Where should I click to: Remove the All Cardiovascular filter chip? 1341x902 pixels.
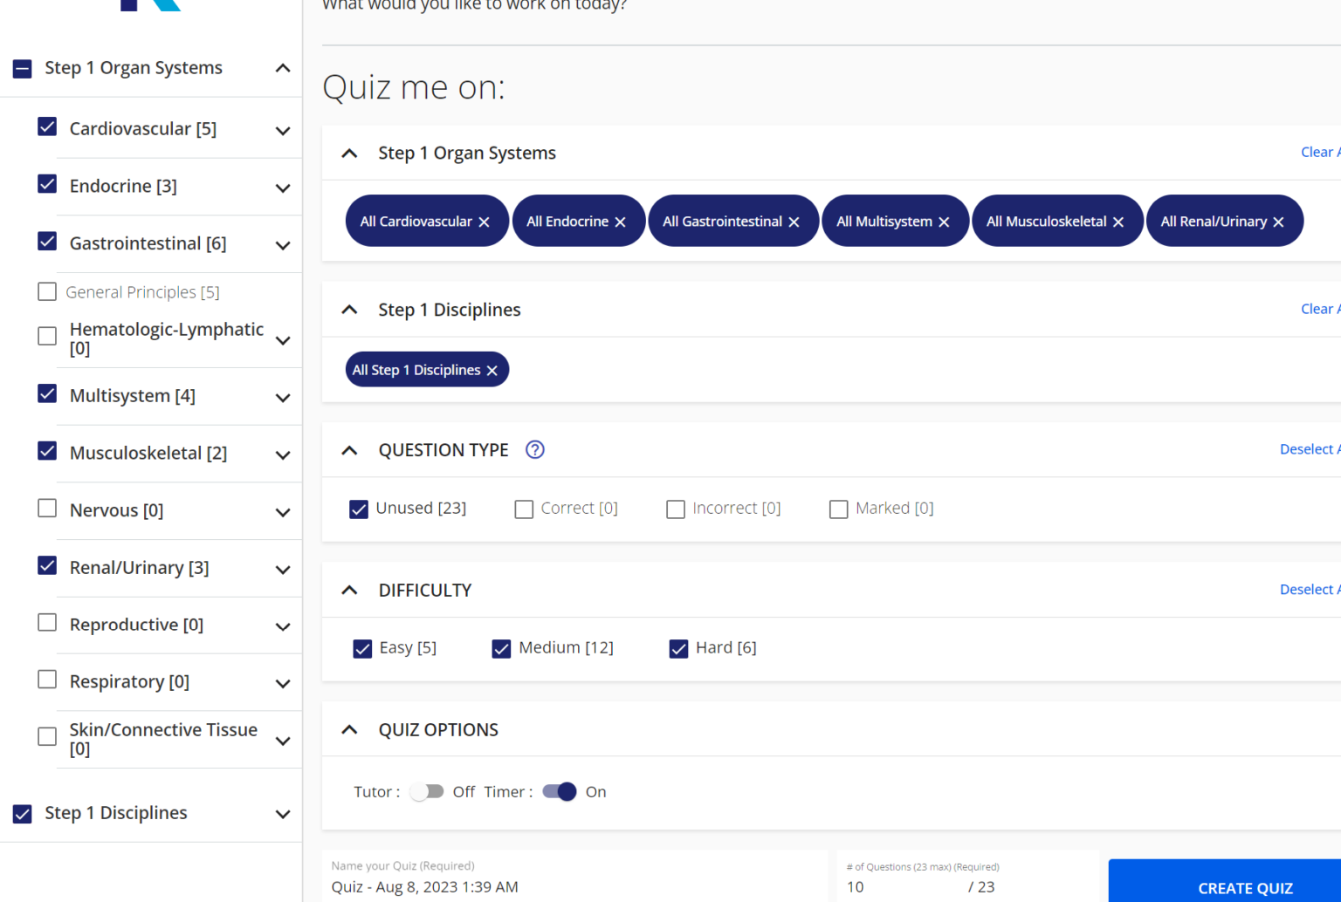click(x=485, y=221)
